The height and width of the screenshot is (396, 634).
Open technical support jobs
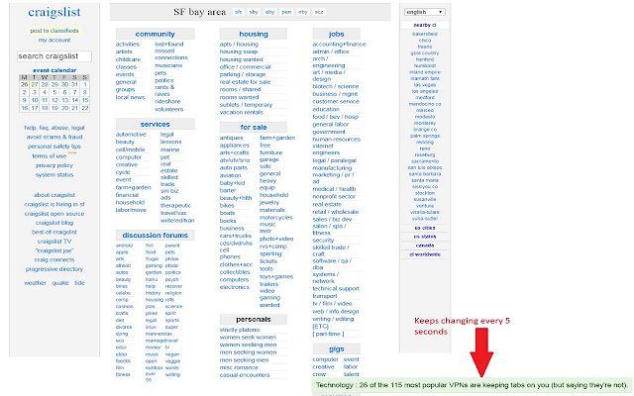(x=336, y=288)
